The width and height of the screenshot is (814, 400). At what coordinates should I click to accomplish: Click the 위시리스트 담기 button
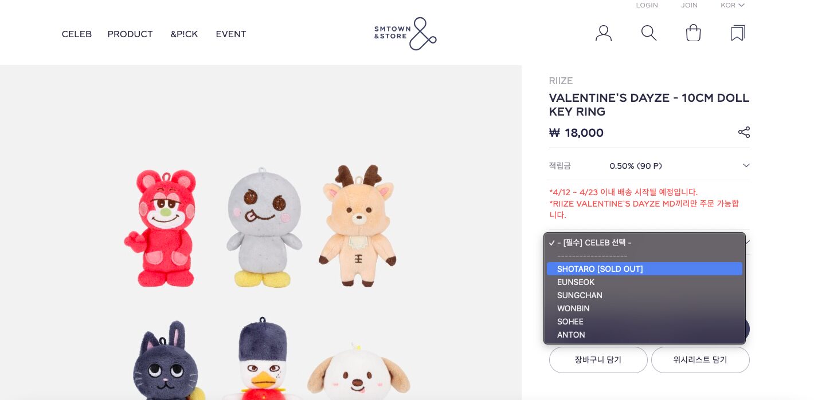point(700,360)
